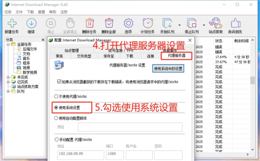Image resolution: width=260 pixels, height=161 pixels.
Task: Click the 停止 (stop) toolbar icon
Action: 51,23
